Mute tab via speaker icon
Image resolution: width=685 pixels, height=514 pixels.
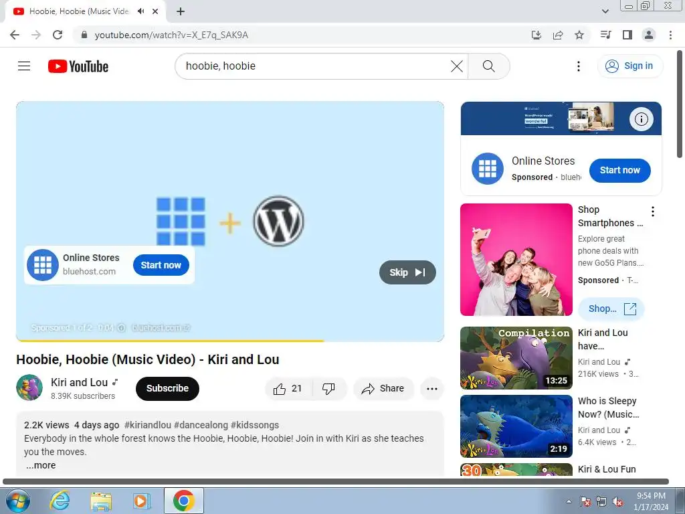[x=140, y=11]
